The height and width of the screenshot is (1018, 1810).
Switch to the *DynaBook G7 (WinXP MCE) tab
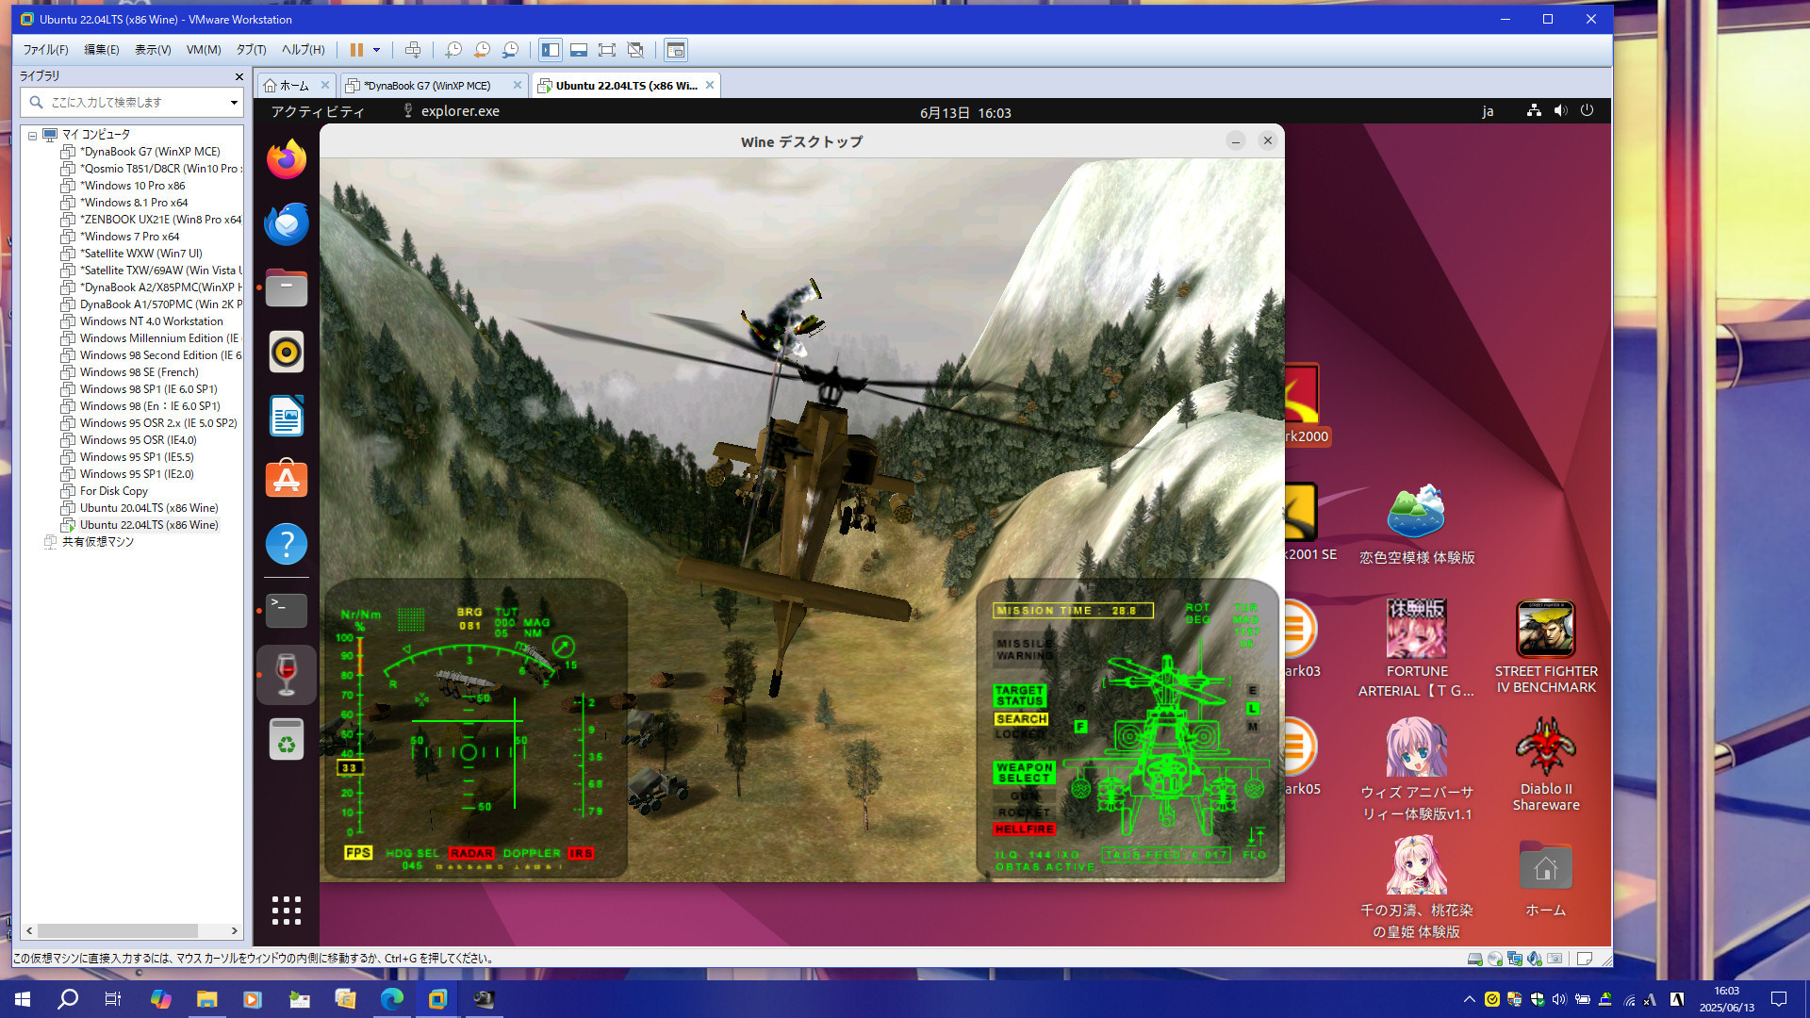(x=426, y=86)
